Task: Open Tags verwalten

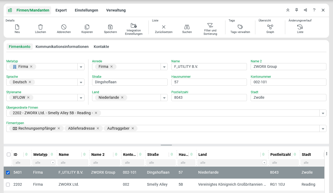Action: tap(240, 27)
